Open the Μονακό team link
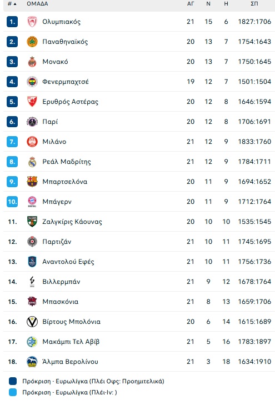 [x=55, y=62]
